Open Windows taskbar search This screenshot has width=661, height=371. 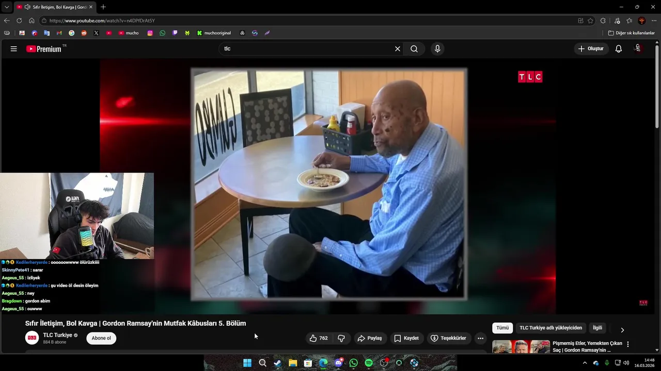[x=262, y=363]
